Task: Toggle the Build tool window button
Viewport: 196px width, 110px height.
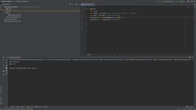Action: 45,107
